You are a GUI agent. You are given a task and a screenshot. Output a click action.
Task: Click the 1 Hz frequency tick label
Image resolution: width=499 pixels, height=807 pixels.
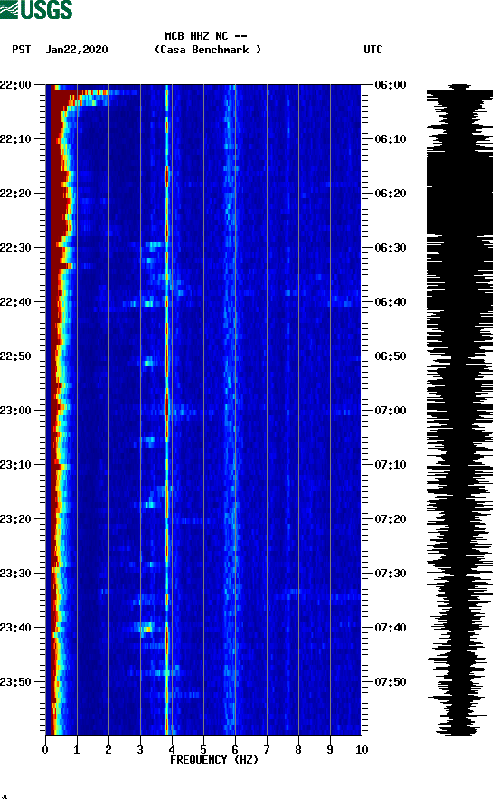77,750
